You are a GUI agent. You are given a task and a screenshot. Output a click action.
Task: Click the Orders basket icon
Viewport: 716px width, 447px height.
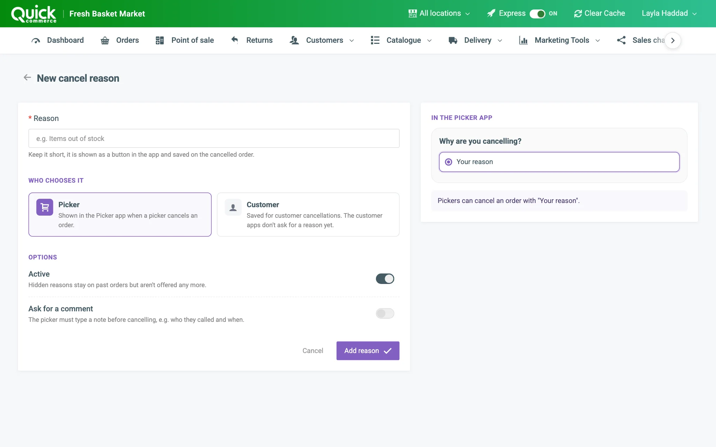coord(105,40)
